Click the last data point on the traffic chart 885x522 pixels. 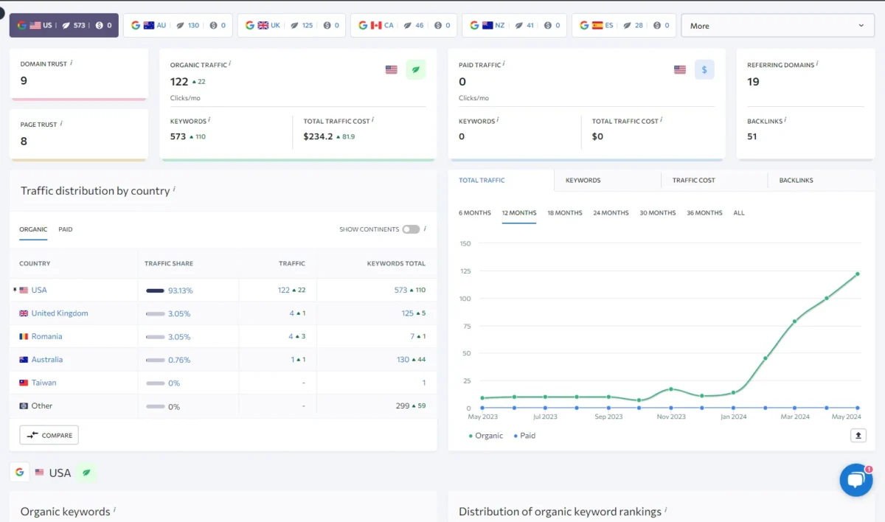pyautogui.click(x=856, y=274)
